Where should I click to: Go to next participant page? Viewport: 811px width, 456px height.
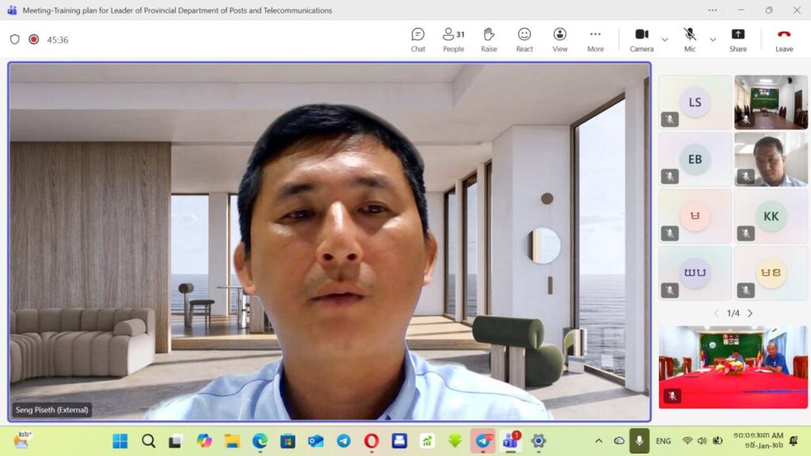[x=750, y=313]
